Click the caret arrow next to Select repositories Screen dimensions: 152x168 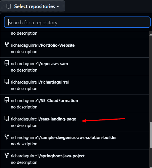pos(58,7)
